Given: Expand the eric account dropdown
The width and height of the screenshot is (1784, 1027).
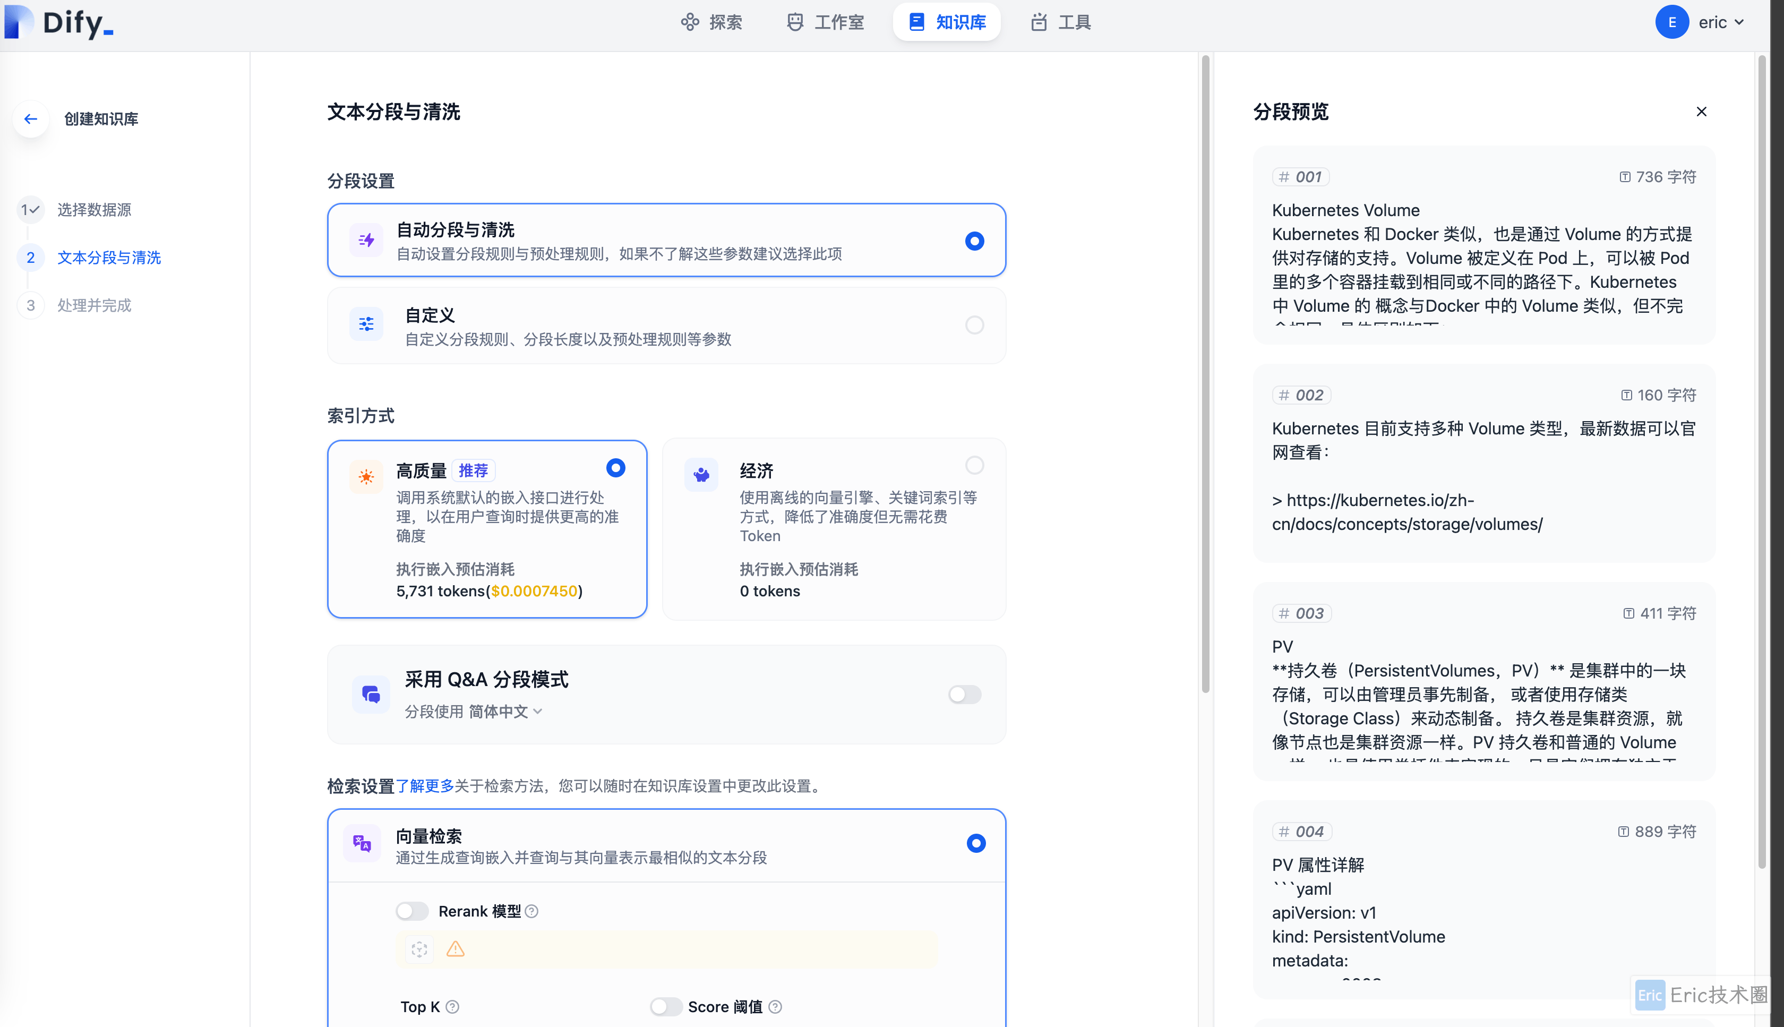Looking at the screenshot, I should 1720,23.
